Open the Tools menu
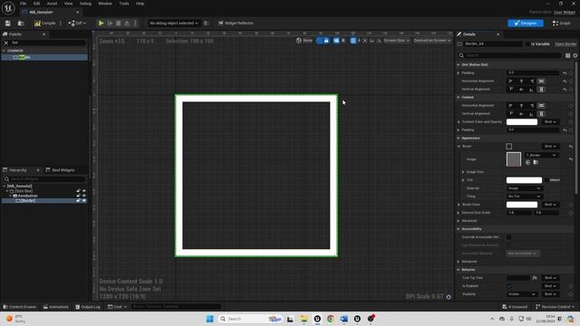Viewport: 580px width, 326px height. click(124, 4)
